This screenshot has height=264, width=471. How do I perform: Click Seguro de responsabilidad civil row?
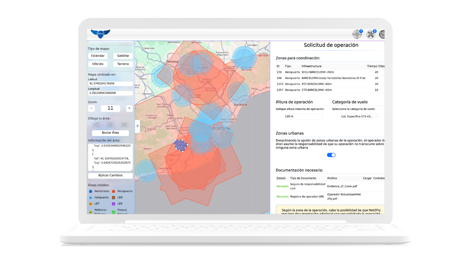pyautogui.click(x=330, y=186)
